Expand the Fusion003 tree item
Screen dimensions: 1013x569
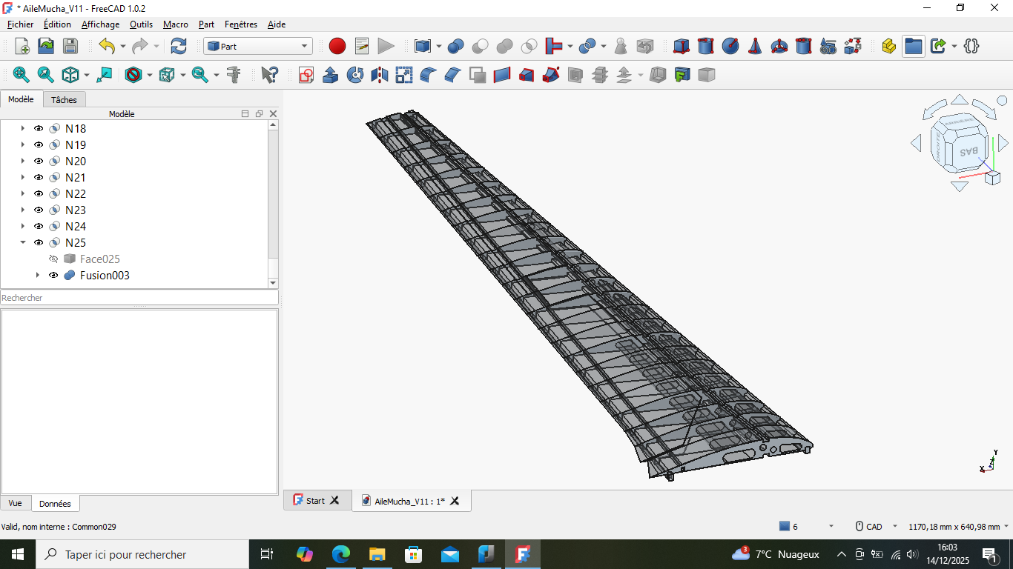point(38,276)
